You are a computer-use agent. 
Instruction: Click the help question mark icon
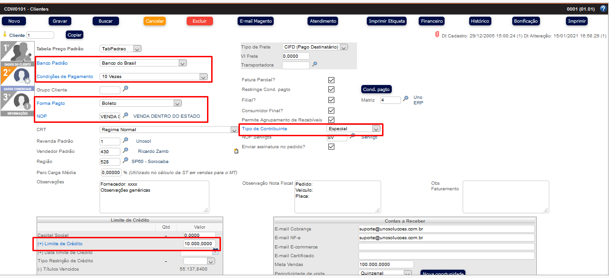(603, 8)
